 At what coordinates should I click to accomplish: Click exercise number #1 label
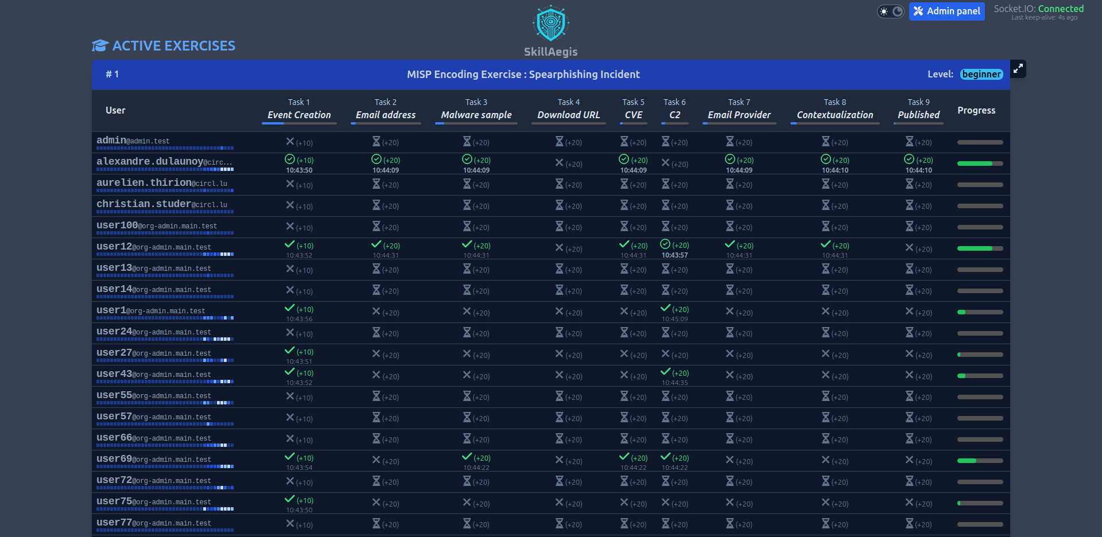[112, 75]
